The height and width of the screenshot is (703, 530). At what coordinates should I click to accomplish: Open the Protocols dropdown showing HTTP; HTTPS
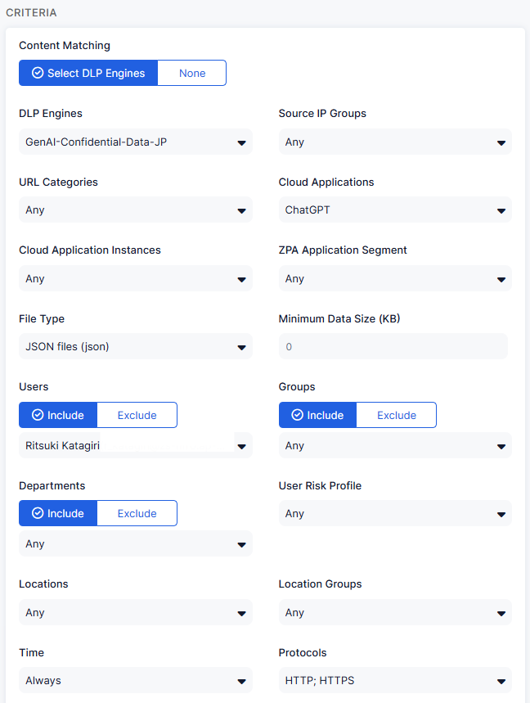coord(395,681)
